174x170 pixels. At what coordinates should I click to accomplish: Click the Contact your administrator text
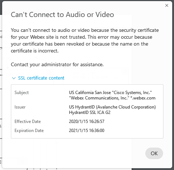(x=57, y=65)
